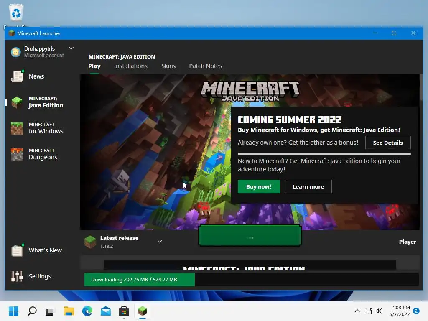Click the large green Play button
The height and width of the screenshot is (321, 428).
(x=250, y=235)
